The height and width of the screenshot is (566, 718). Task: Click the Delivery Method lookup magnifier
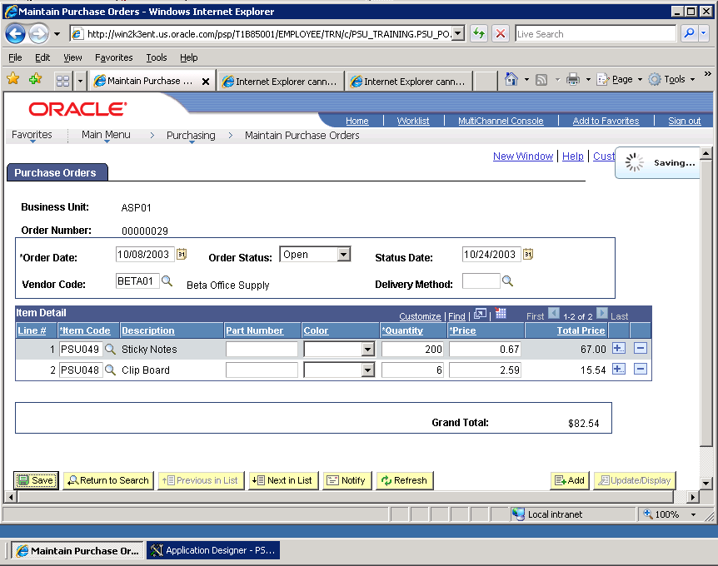point(507,282)
